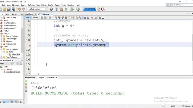Screen dimensions: 193x108
Task: Click the Shift Line Left icon
Action: (84, 18)
